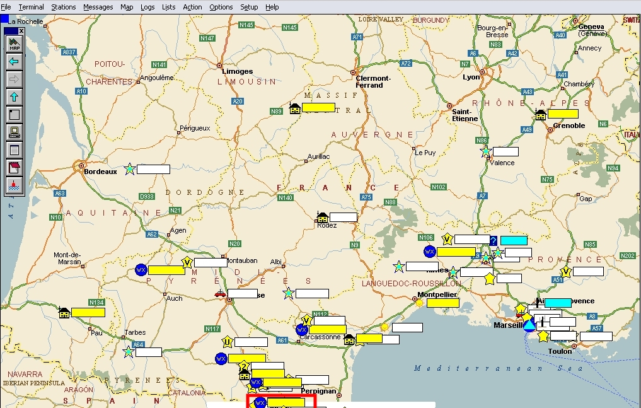
Task: Click the house station icon above Grenoble
Action: point(540,114)
